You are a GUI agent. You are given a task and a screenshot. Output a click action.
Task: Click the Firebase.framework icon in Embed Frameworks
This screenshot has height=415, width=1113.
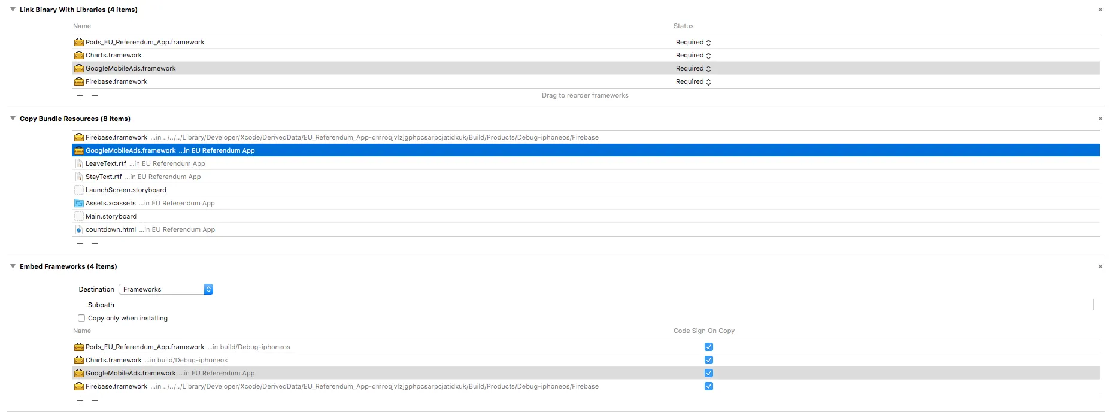pyautogui.click(x=78, y=386)
